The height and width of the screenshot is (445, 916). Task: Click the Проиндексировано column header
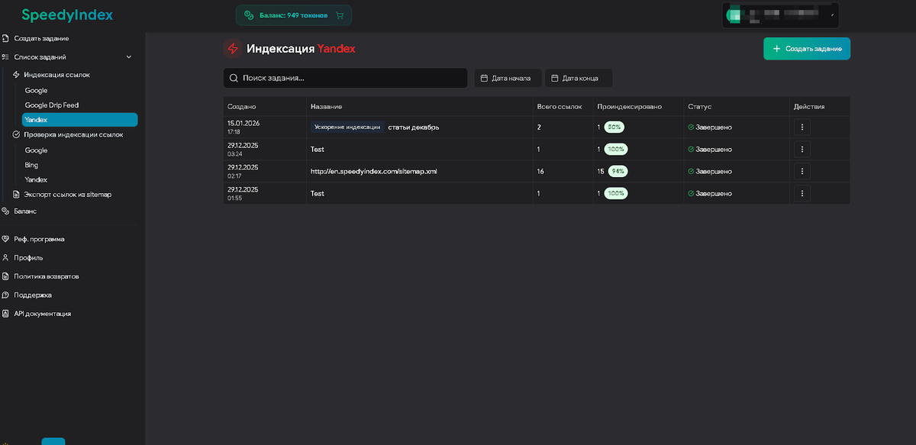click(629, 107)
